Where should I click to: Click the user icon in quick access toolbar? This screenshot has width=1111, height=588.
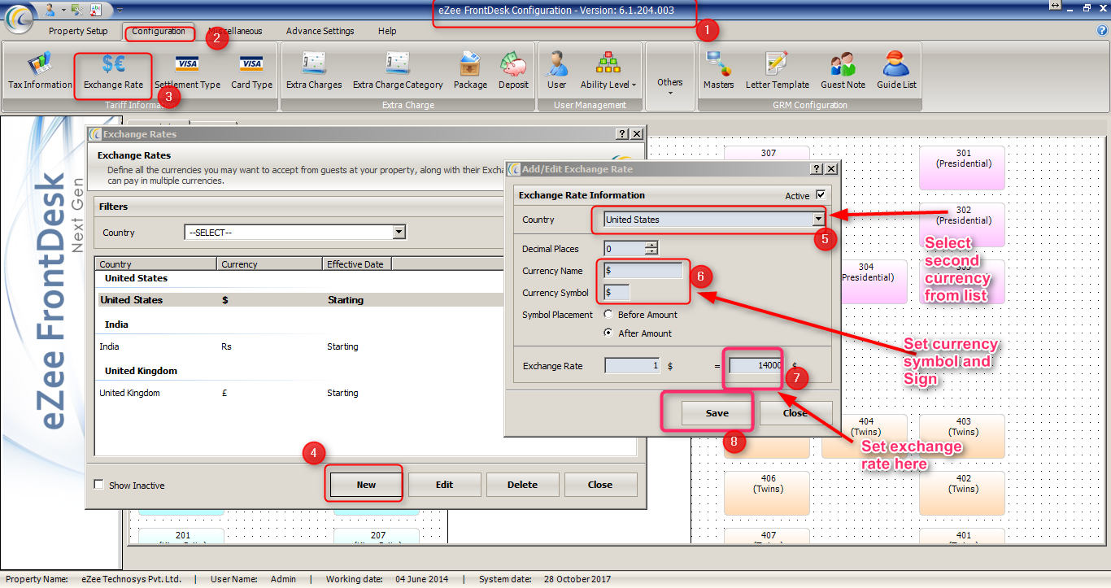50,9
